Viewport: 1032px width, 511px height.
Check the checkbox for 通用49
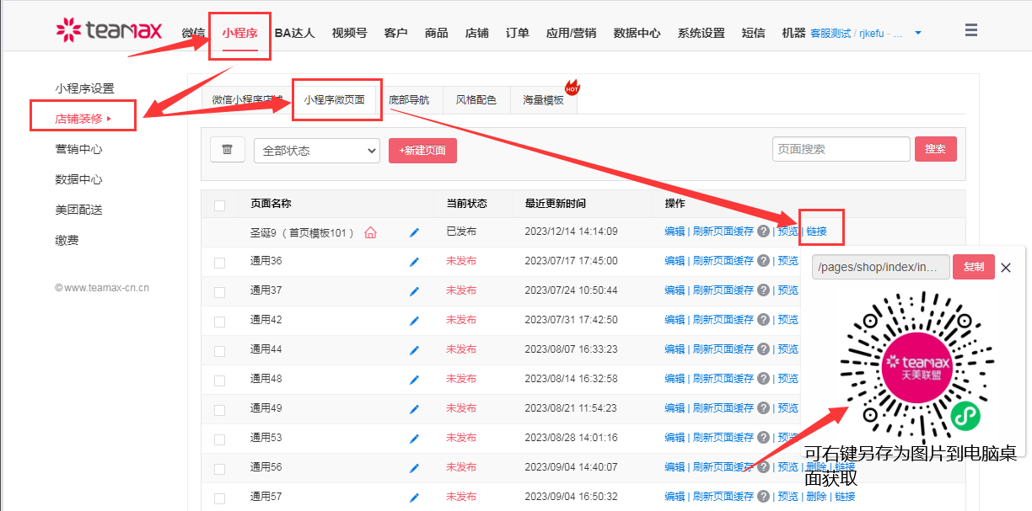pos(220,409)
